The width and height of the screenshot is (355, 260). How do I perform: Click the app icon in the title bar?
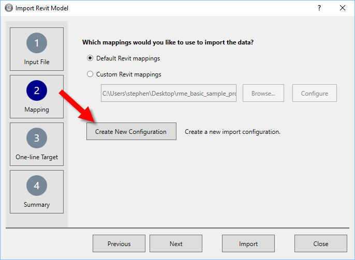(x=8, y=8)
